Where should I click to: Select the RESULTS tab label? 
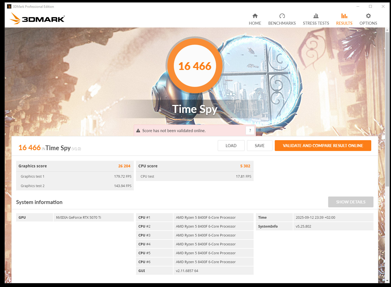click(344, 23)
